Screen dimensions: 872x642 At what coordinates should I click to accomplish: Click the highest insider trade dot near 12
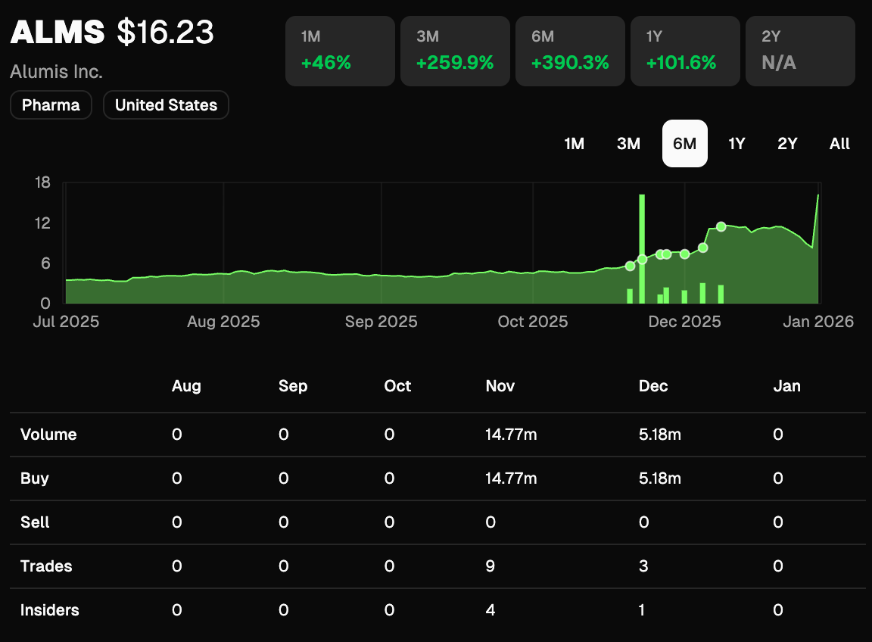[721, 226]
